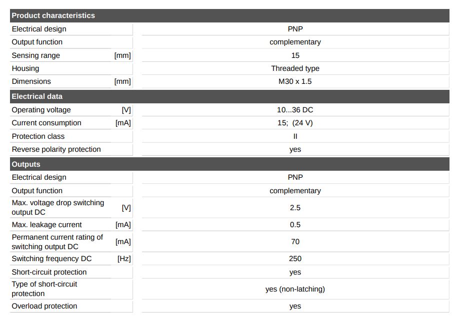Click the Operating voltage value 10...36 DC
Screen dimensions: 452x323
295,110
